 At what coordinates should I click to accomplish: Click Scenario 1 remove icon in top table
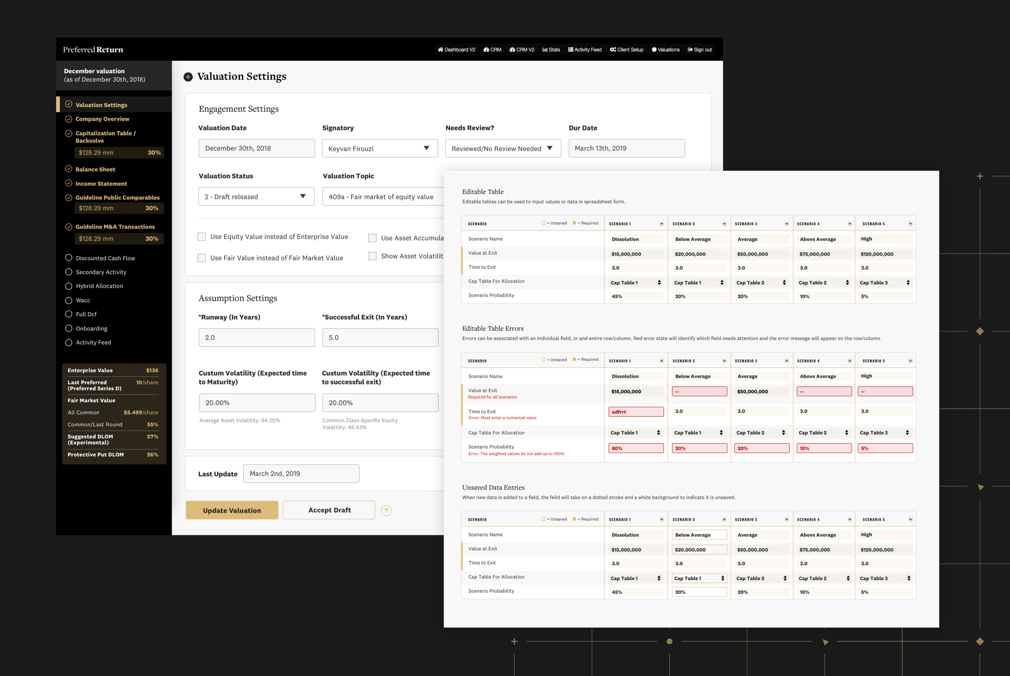point(661,224)
